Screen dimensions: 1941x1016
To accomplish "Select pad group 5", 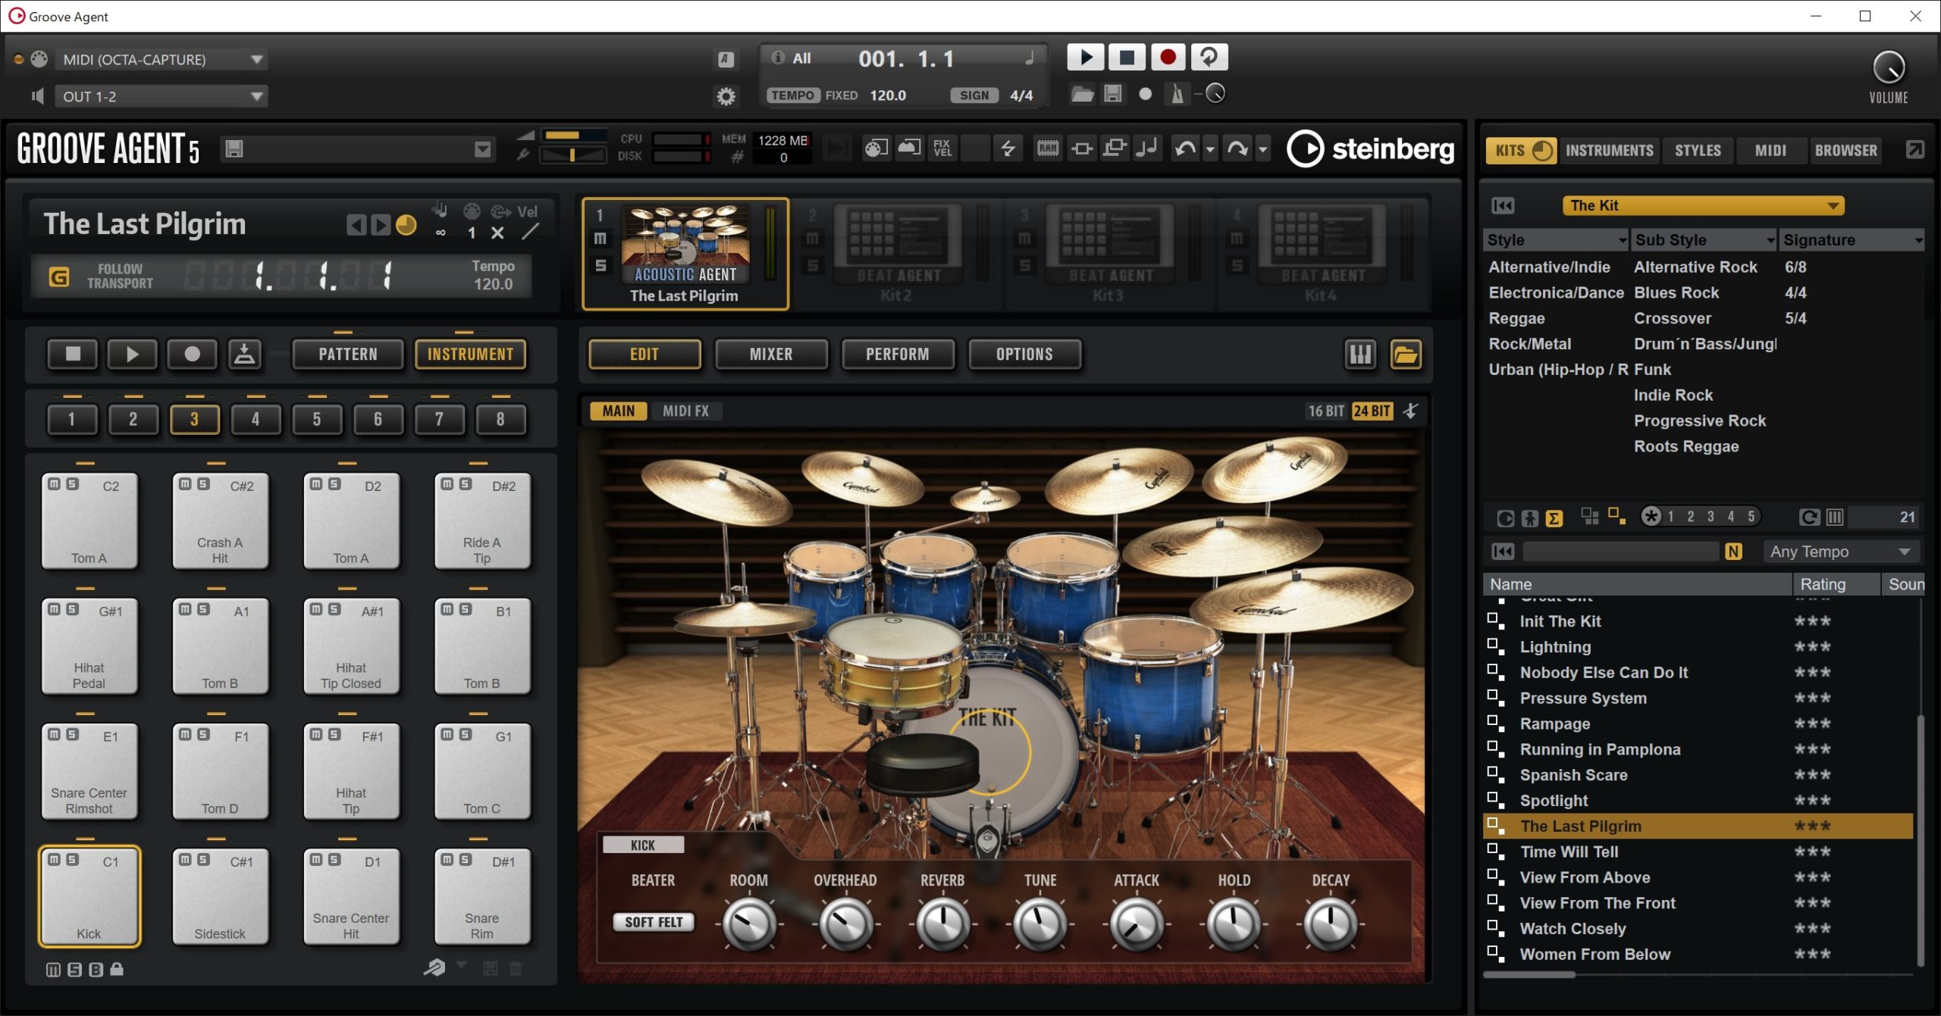I will (x=317, y=419).
